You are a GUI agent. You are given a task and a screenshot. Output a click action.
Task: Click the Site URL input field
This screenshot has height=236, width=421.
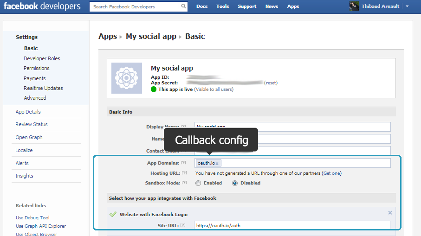(x=292, y=225)
